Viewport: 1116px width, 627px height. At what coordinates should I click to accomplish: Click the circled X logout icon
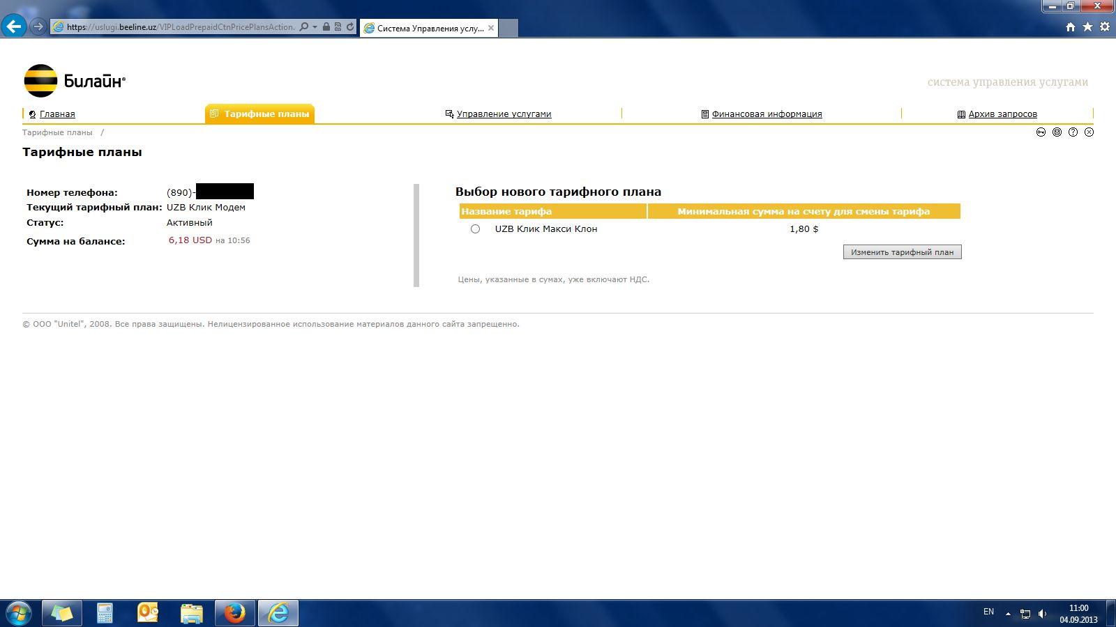tap(1089, 132)
